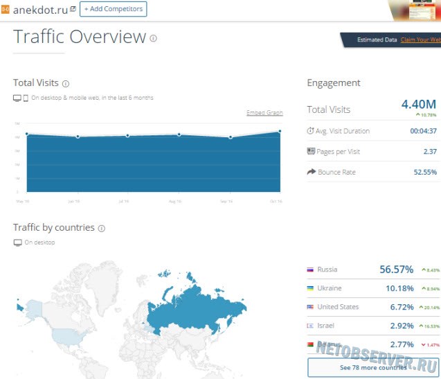Screen dimensions: 441x379
Task: Click Russia on the world map
Action: click(x=197, y=310)
